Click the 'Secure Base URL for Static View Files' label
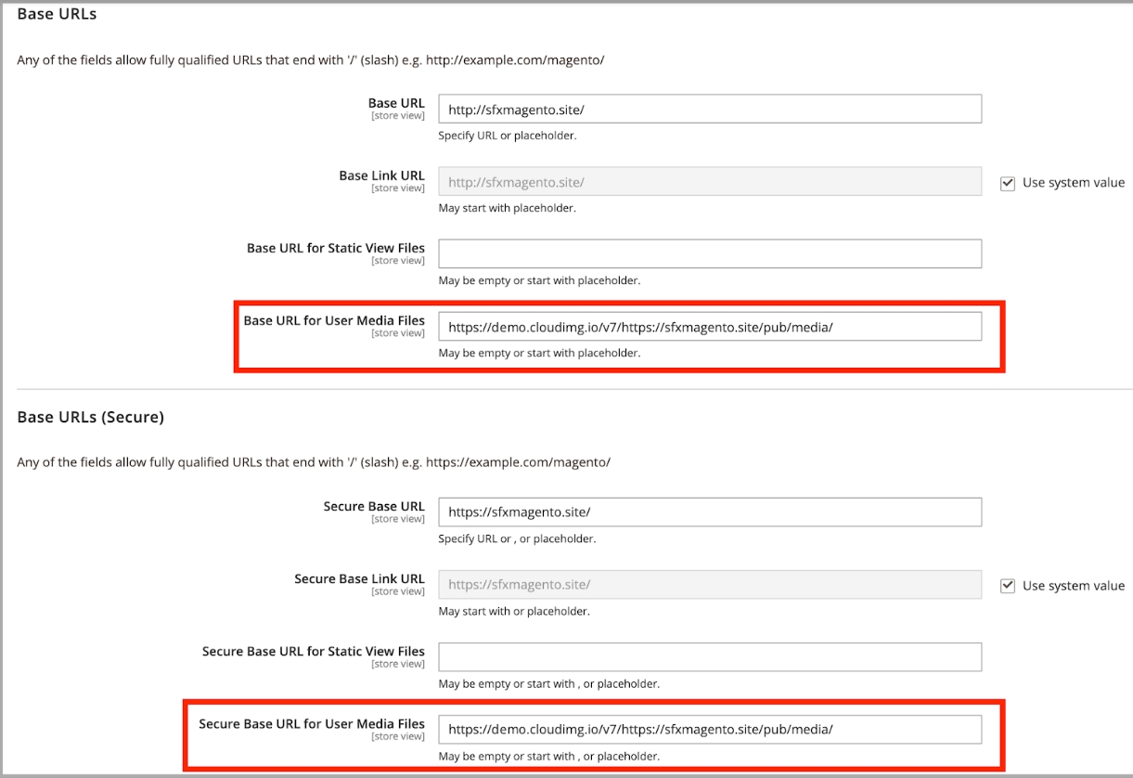Screen dimensions: 1133x778 (313, 651)
